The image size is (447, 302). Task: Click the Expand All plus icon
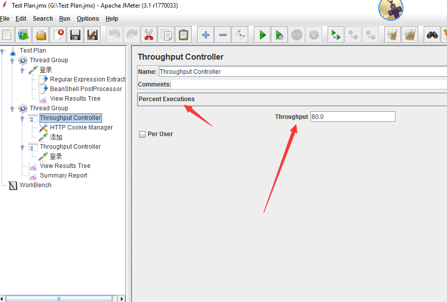pos(205,35)
